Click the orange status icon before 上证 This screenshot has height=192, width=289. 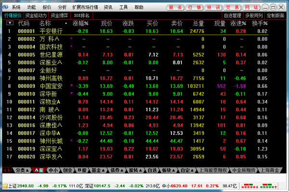5,186
